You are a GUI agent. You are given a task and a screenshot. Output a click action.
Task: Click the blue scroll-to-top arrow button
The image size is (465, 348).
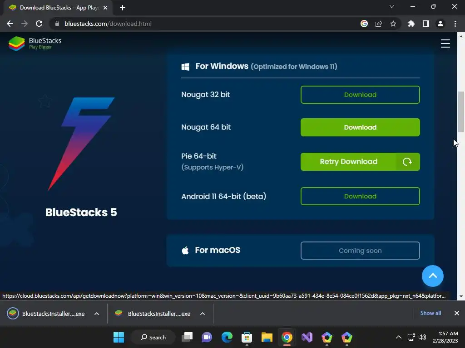pos(433,276)
